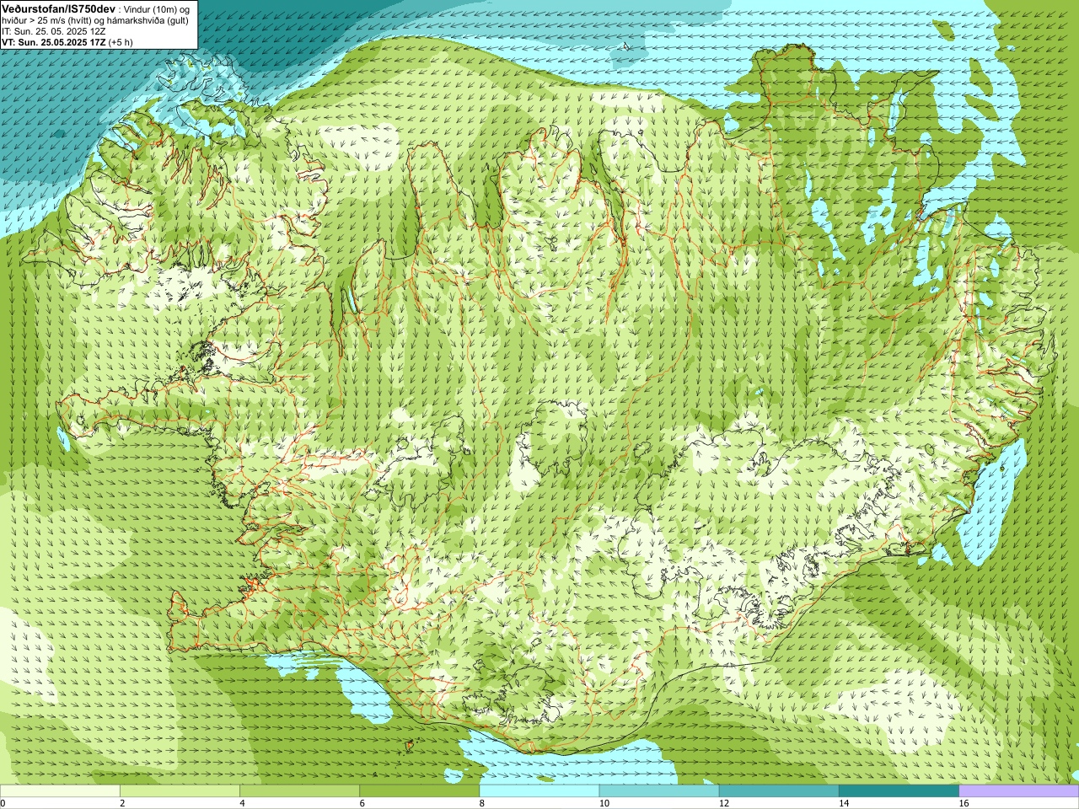Click the teal 12–14 m/s scale swatch
Viewport: 1079px width, 809px height.
coord(779,791)
